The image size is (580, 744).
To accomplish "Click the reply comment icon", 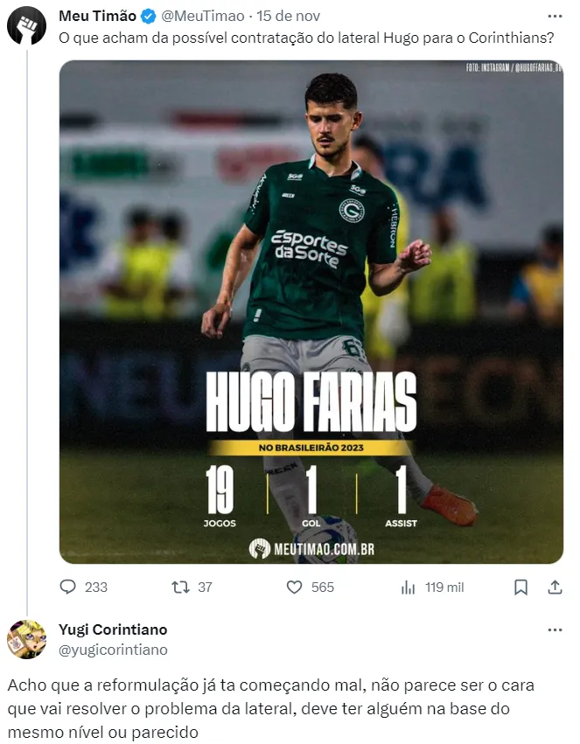I will click(68, 588).
